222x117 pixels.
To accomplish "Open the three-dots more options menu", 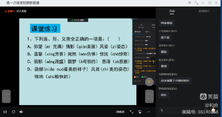I will pos(149,112).
